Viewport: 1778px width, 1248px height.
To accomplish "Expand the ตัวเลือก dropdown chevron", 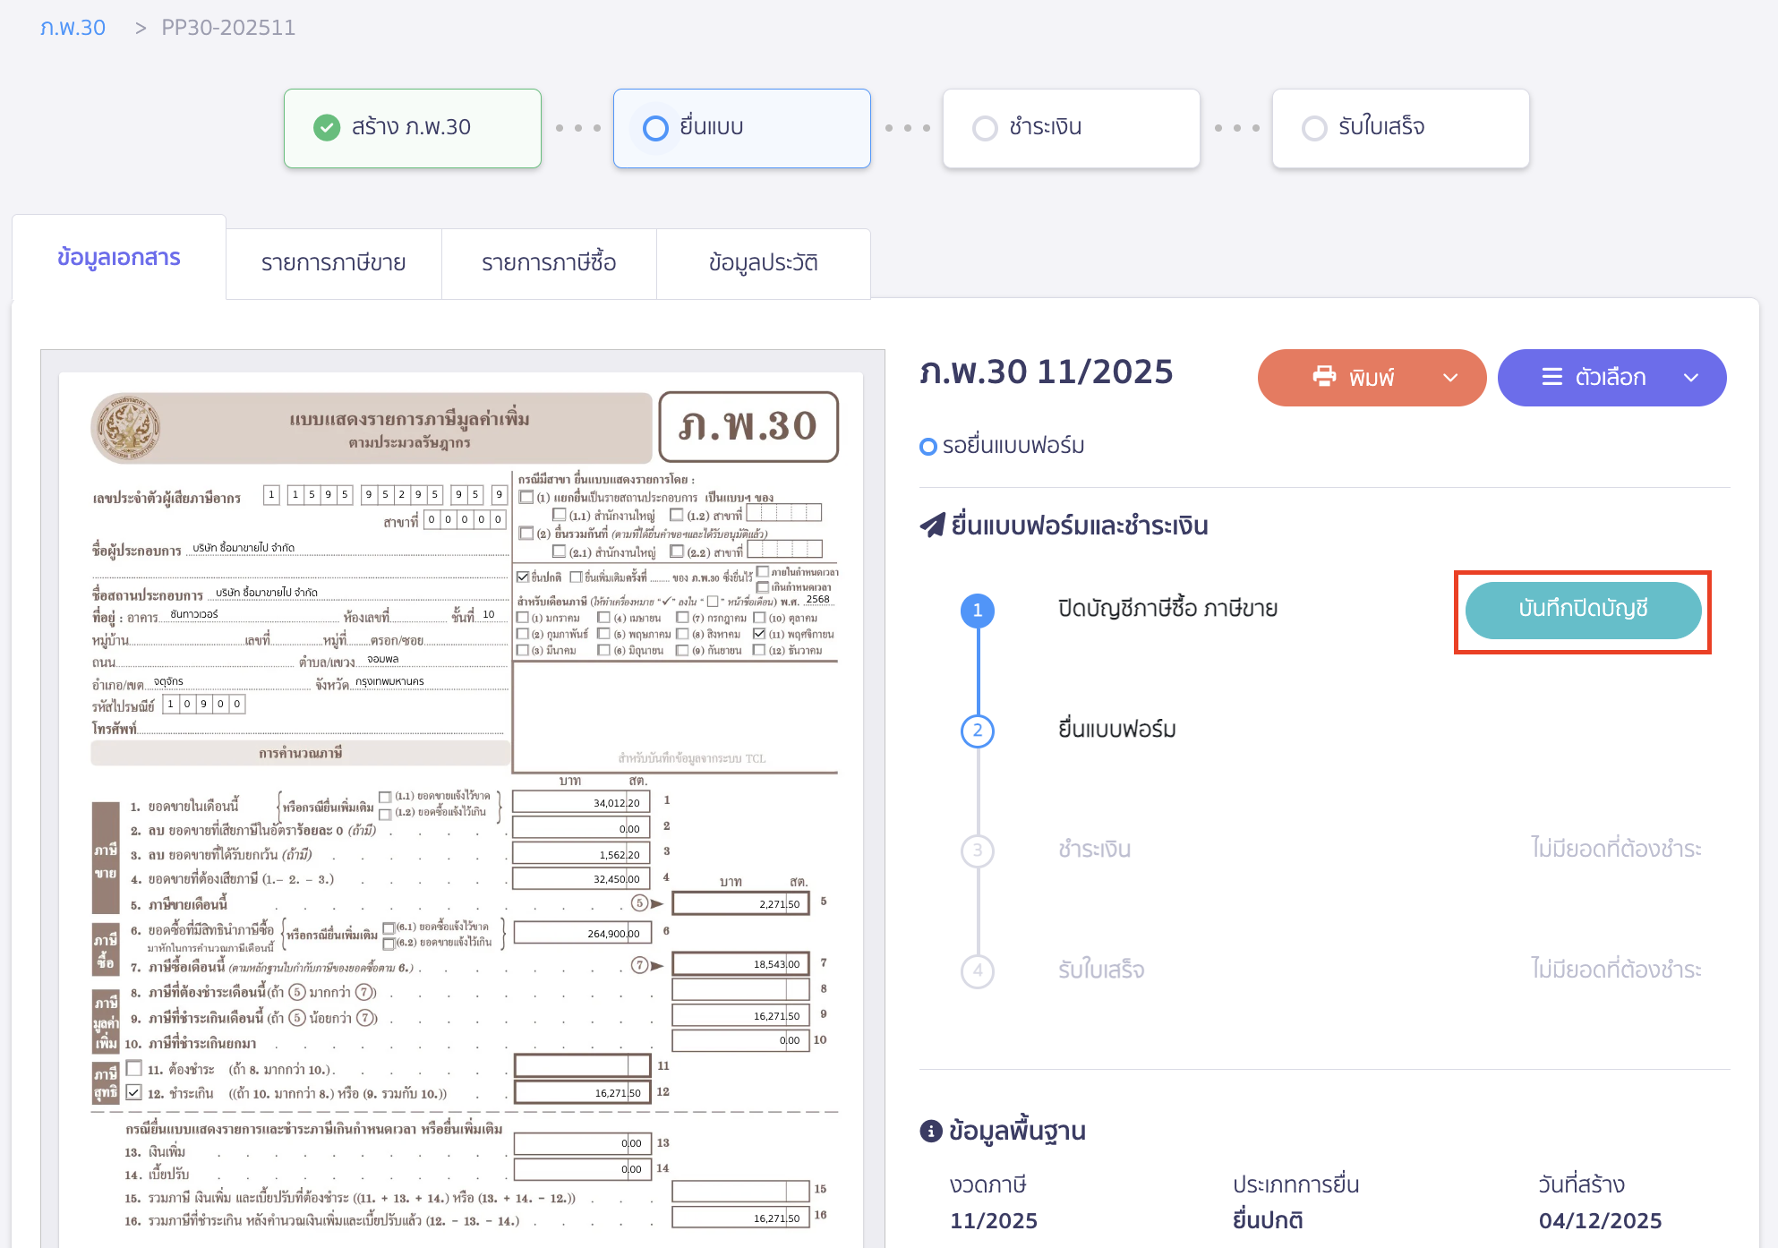I will pos(1690,378).
